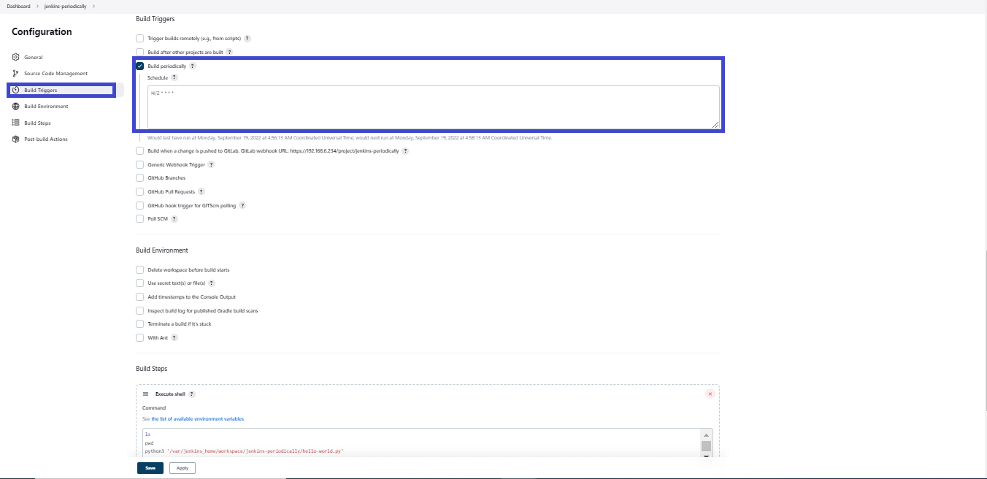Check GitHub Branches trigger
Viewport: 987px width, 479px height.
point(140,177)
